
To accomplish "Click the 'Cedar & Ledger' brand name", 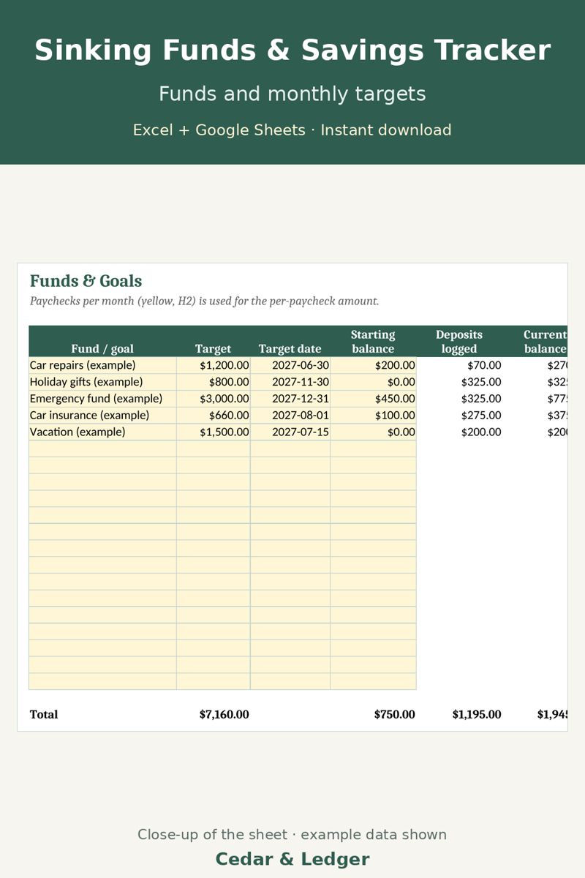I will [x=292, y=859].
